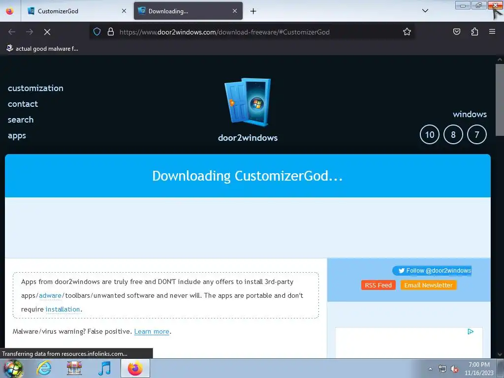
Task: Close the CustomizerGod tab
Action: [124, 11]
